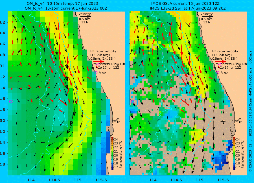The width and height of the screenshot is (254, 183).
Task: Click longitude label '114.5' under left map
Action: pos(54,180)
